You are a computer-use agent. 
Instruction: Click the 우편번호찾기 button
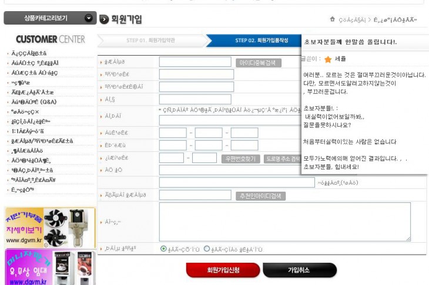240,159
